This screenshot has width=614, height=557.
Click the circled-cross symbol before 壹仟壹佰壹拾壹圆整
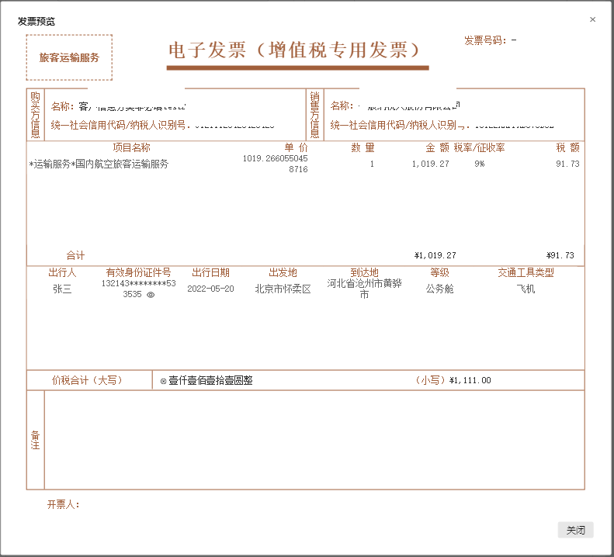pos(163,381)
